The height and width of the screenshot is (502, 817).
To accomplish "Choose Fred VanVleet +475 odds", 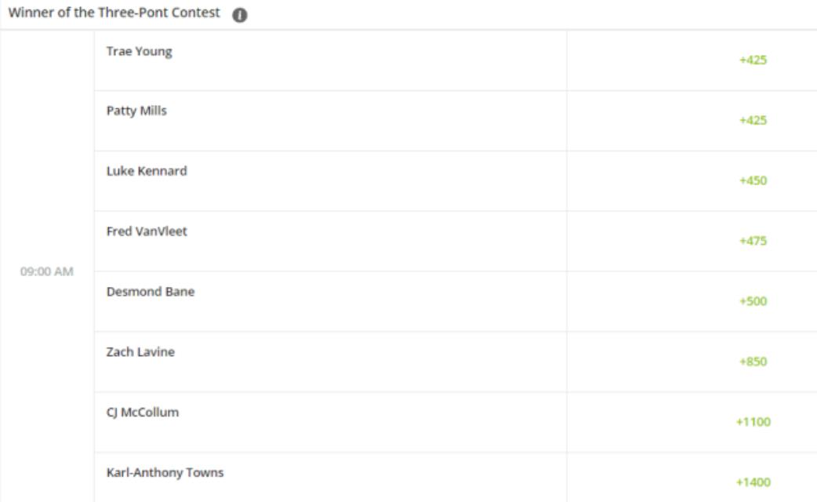I will click(x=753, y=241).
